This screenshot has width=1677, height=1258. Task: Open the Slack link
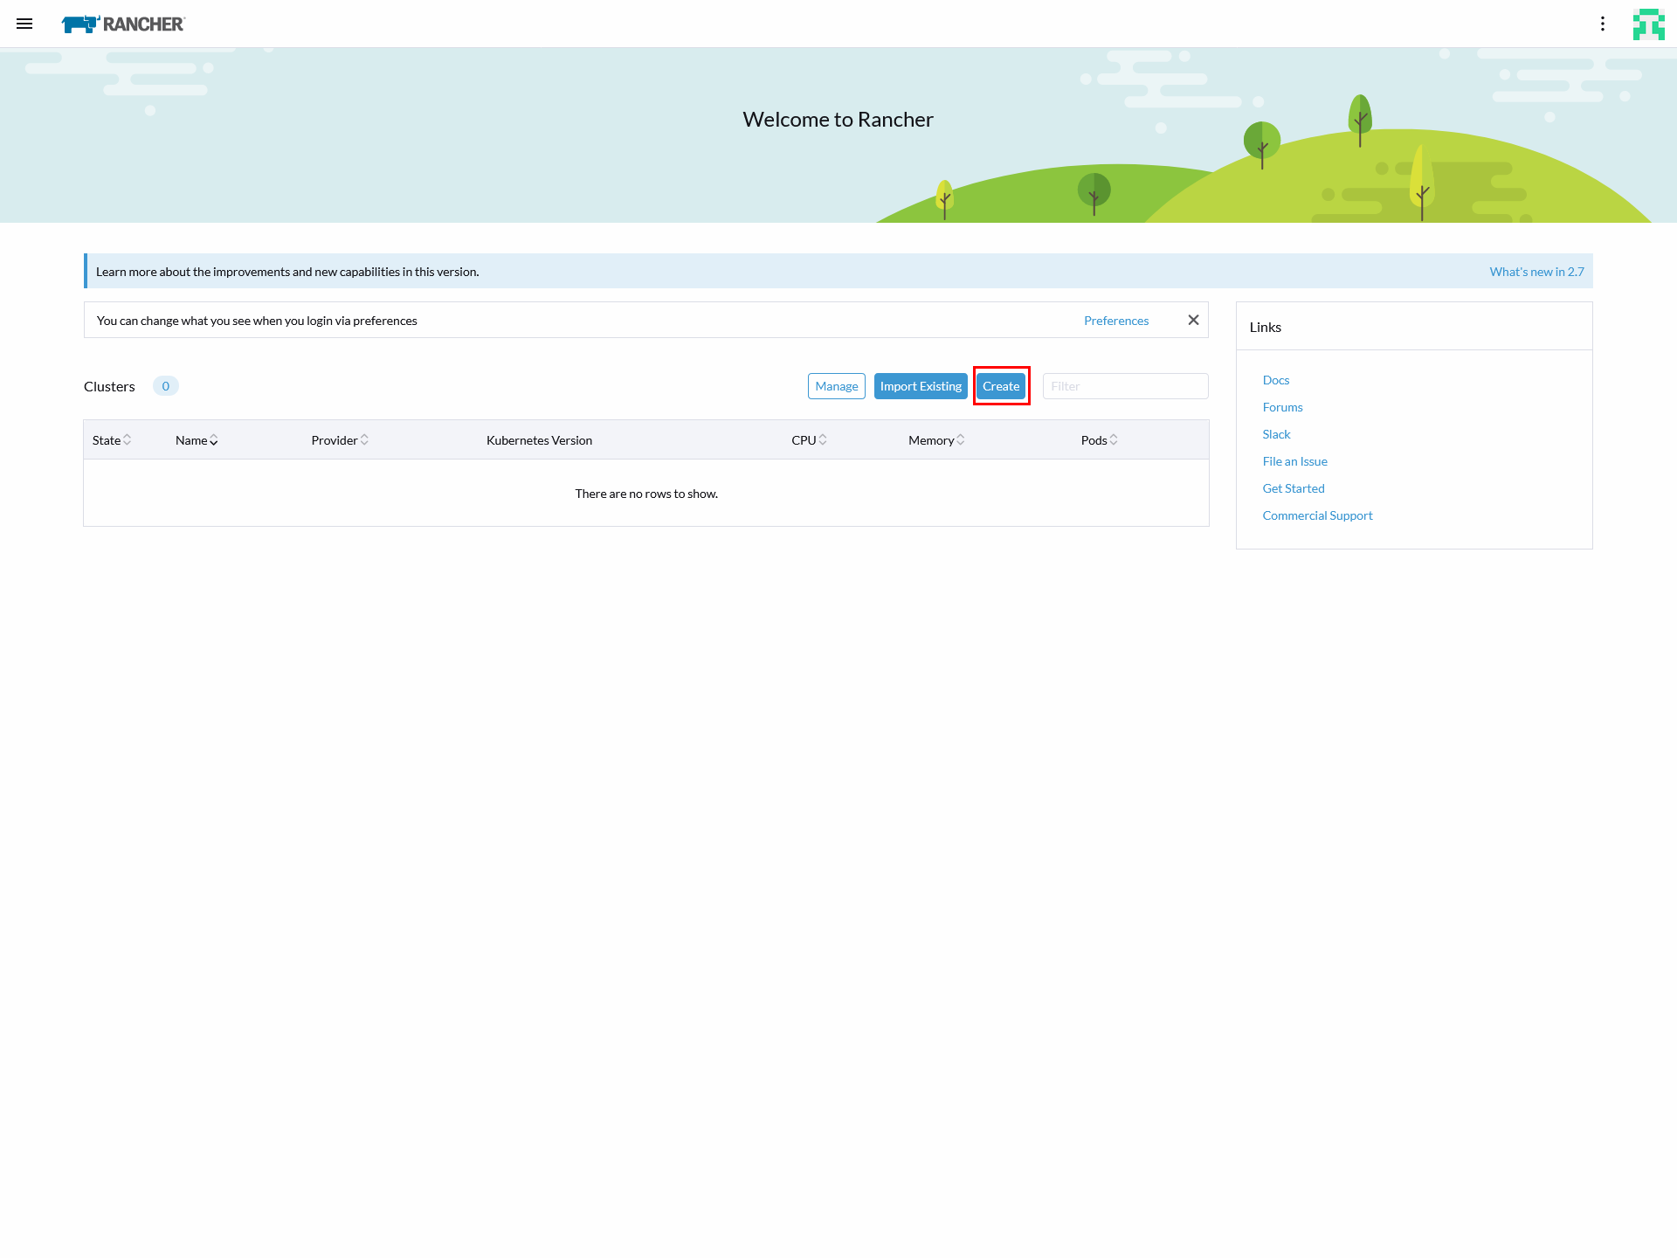pos(1276,433)
